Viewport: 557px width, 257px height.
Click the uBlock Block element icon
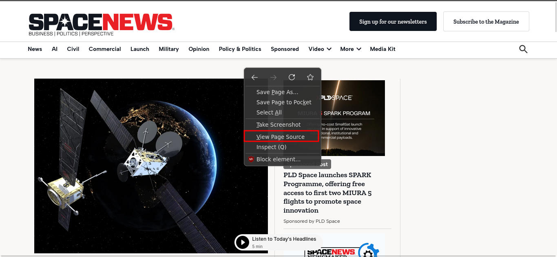(x=251, y=159)
